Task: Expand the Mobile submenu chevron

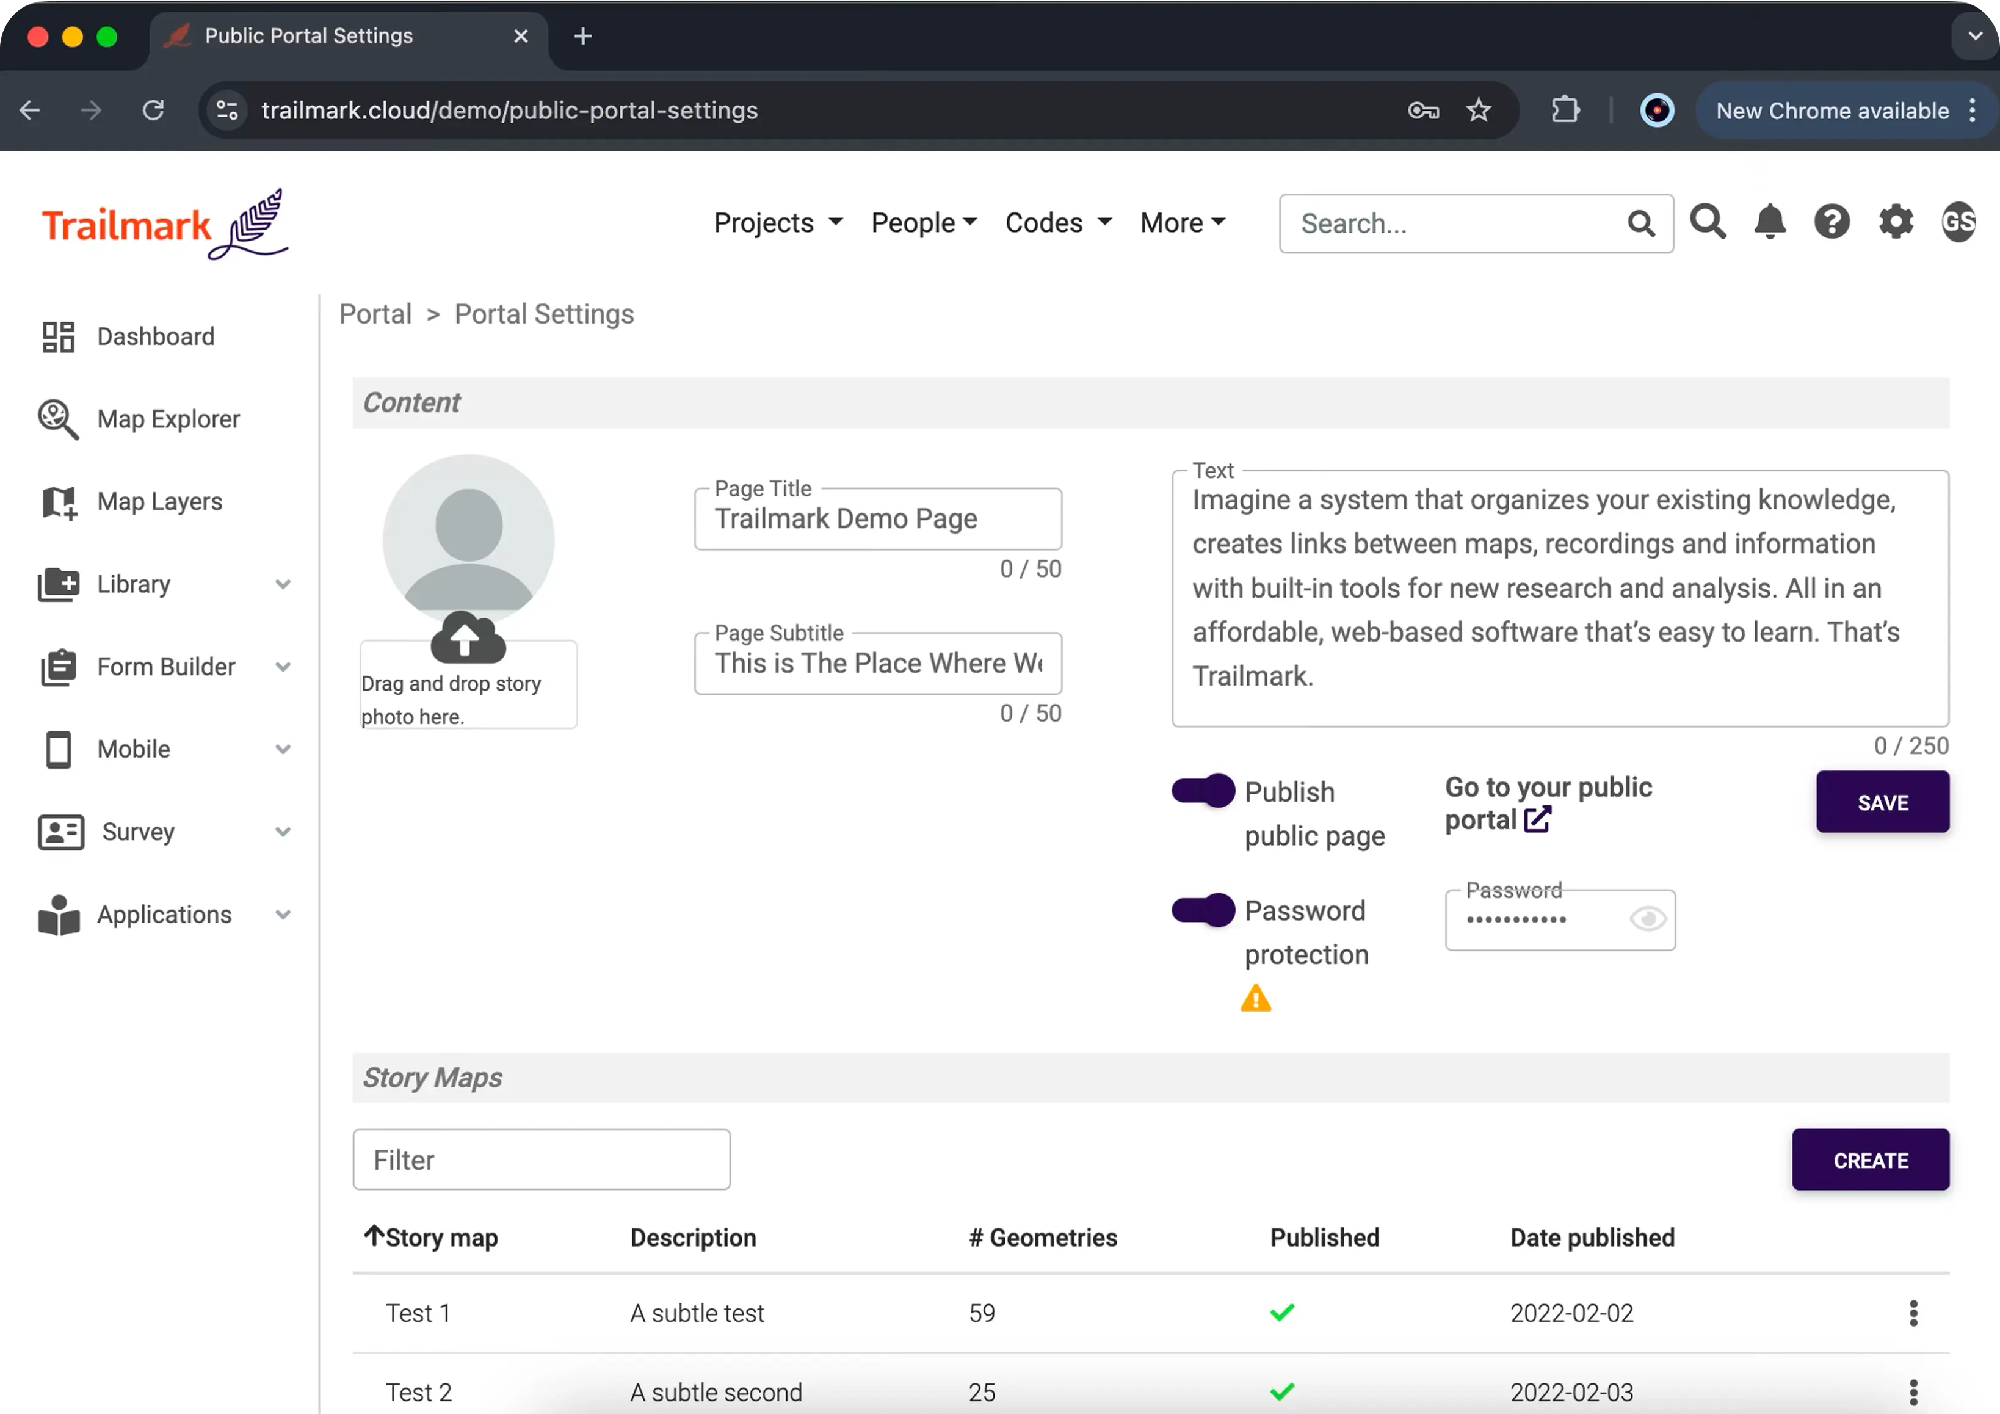Action: tap(283, 749)
